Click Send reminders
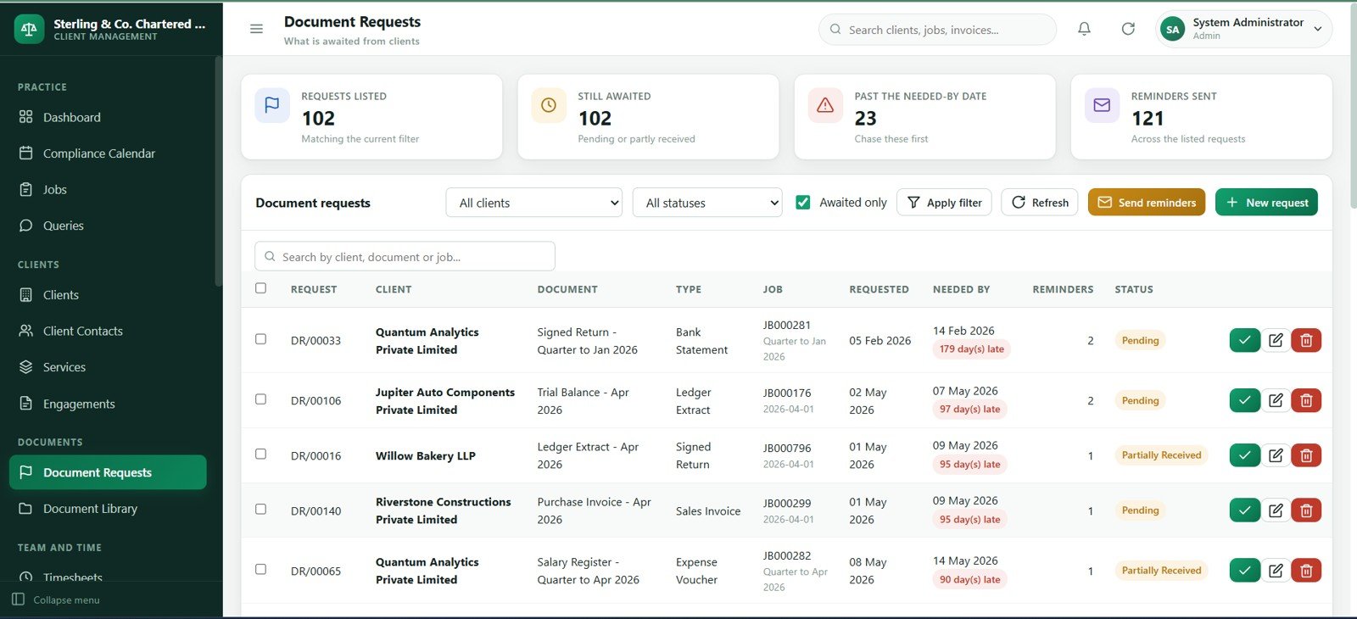Image resolution: width=1357 pixels, height=619 pixels. point(1147,203)
